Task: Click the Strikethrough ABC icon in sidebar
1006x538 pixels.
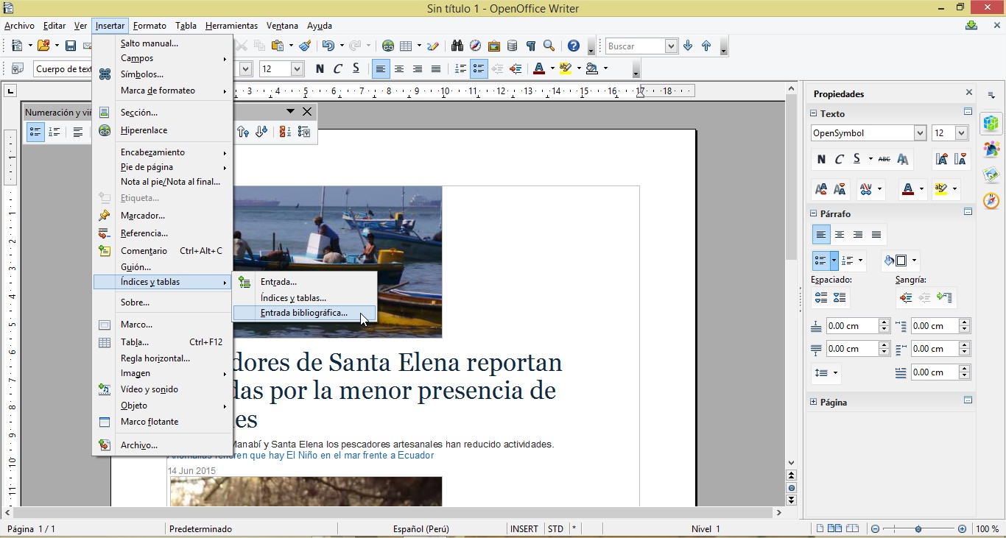Action: tap(884, 159)
